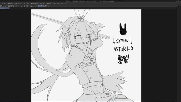This screenshot has height=102, width=181.
Task: Open the ウィンドウ(W) Window menu
Action: pyautogui.click(x=56, y=3)
